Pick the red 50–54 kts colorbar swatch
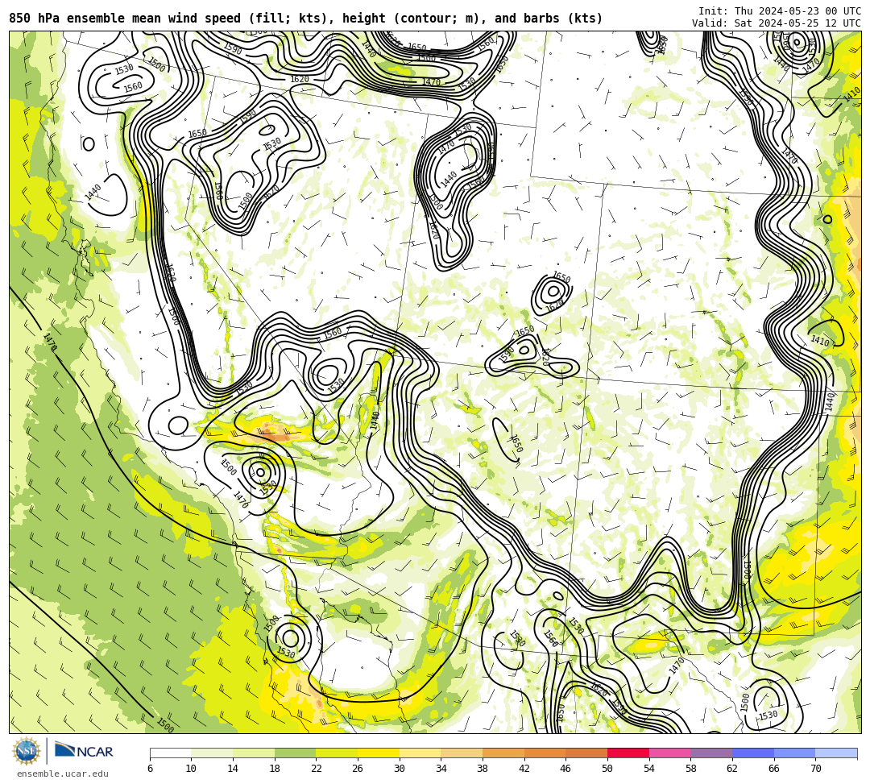This screenshot has height=784, width=870. click(x=628, y=753)
